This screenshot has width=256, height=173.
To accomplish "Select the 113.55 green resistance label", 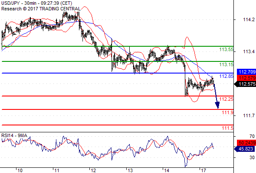I will [226, 49].
